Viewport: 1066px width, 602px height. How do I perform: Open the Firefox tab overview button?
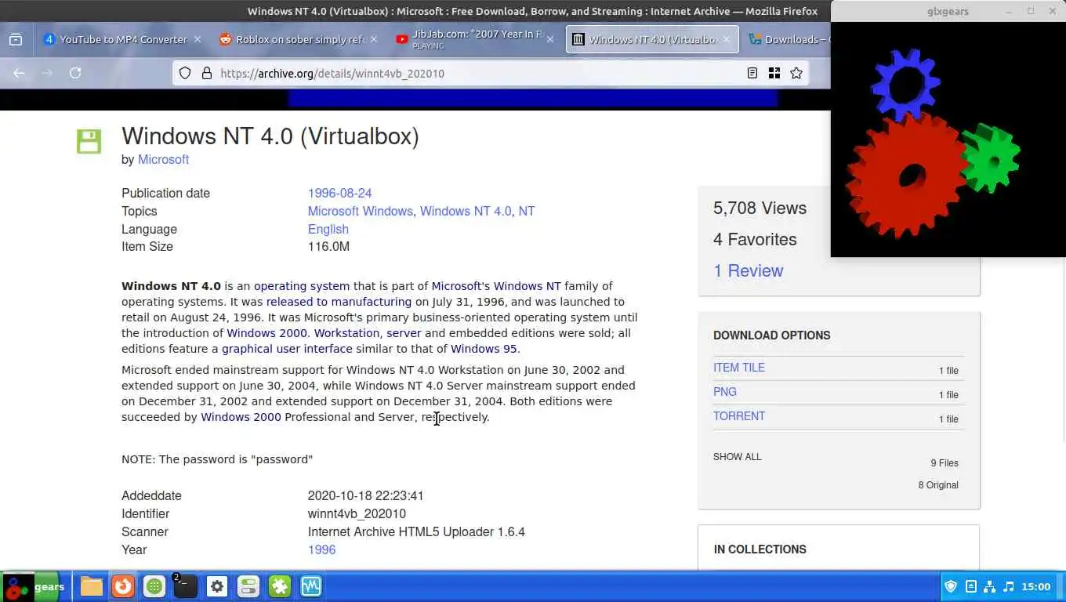(16, 40)
